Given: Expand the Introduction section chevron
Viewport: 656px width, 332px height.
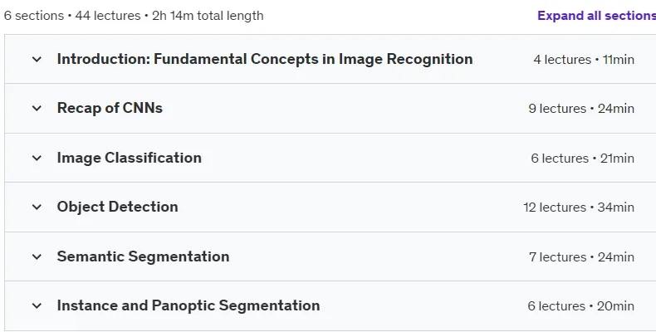Looking at the screenshot, I should pos(37,60).
